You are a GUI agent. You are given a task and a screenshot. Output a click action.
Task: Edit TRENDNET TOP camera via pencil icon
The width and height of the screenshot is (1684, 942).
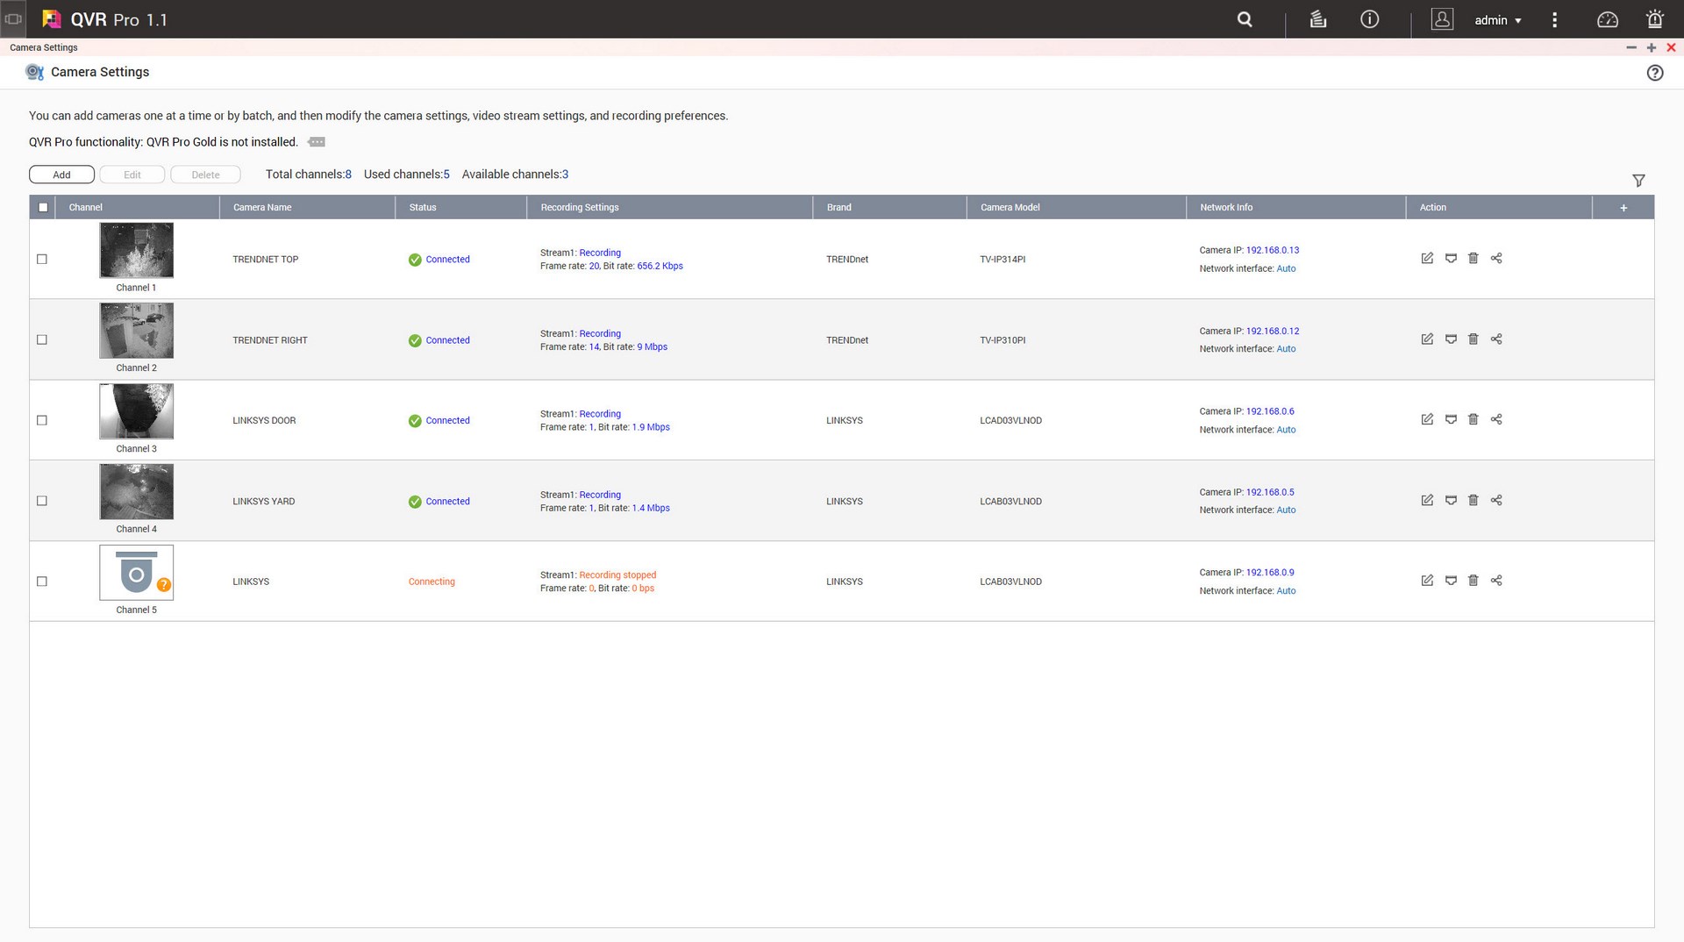(x=1427, y=258)
